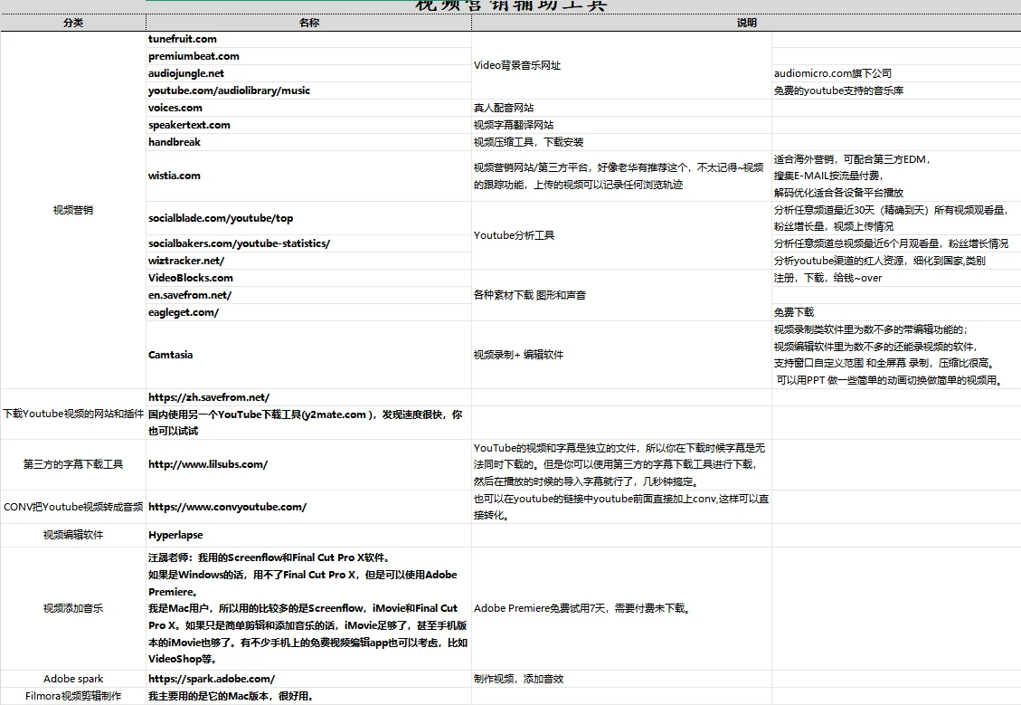Select 分析youtube渠道的红人资源 note cell
This screenshot has width=1021, height=705.
click(x=896, y=261)
